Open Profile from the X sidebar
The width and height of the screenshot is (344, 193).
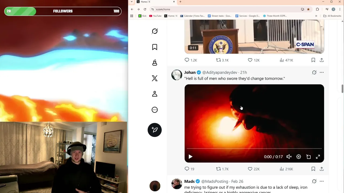pyautogui.click(x=155, y=94)
